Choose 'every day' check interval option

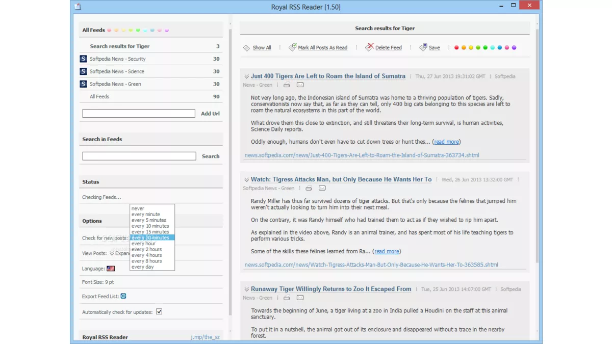pyautogui.click(x=142, y=267)
